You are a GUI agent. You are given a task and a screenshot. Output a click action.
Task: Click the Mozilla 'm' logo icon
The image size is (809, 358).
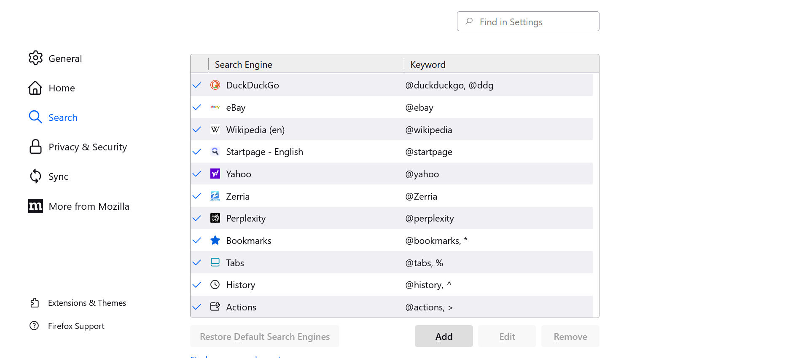tap(35, 206)
